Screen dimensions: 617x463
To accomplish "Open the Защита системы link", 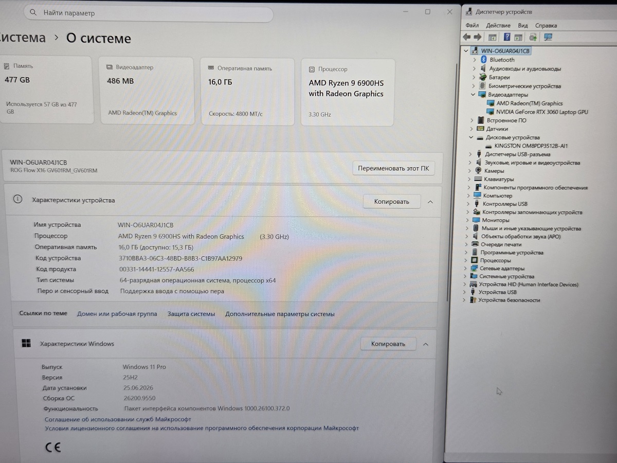I will coord(191,314).
